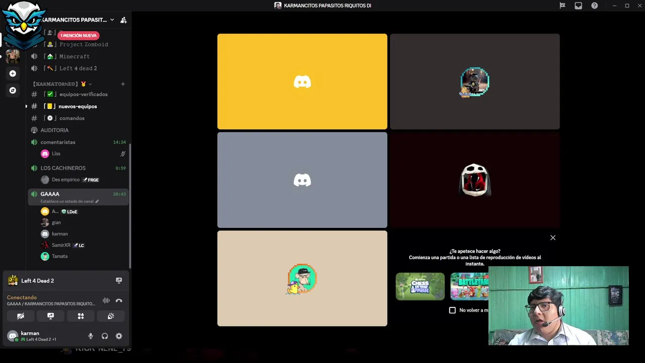
Task: Open user settings gear icon
Action: tap(119, 336)
